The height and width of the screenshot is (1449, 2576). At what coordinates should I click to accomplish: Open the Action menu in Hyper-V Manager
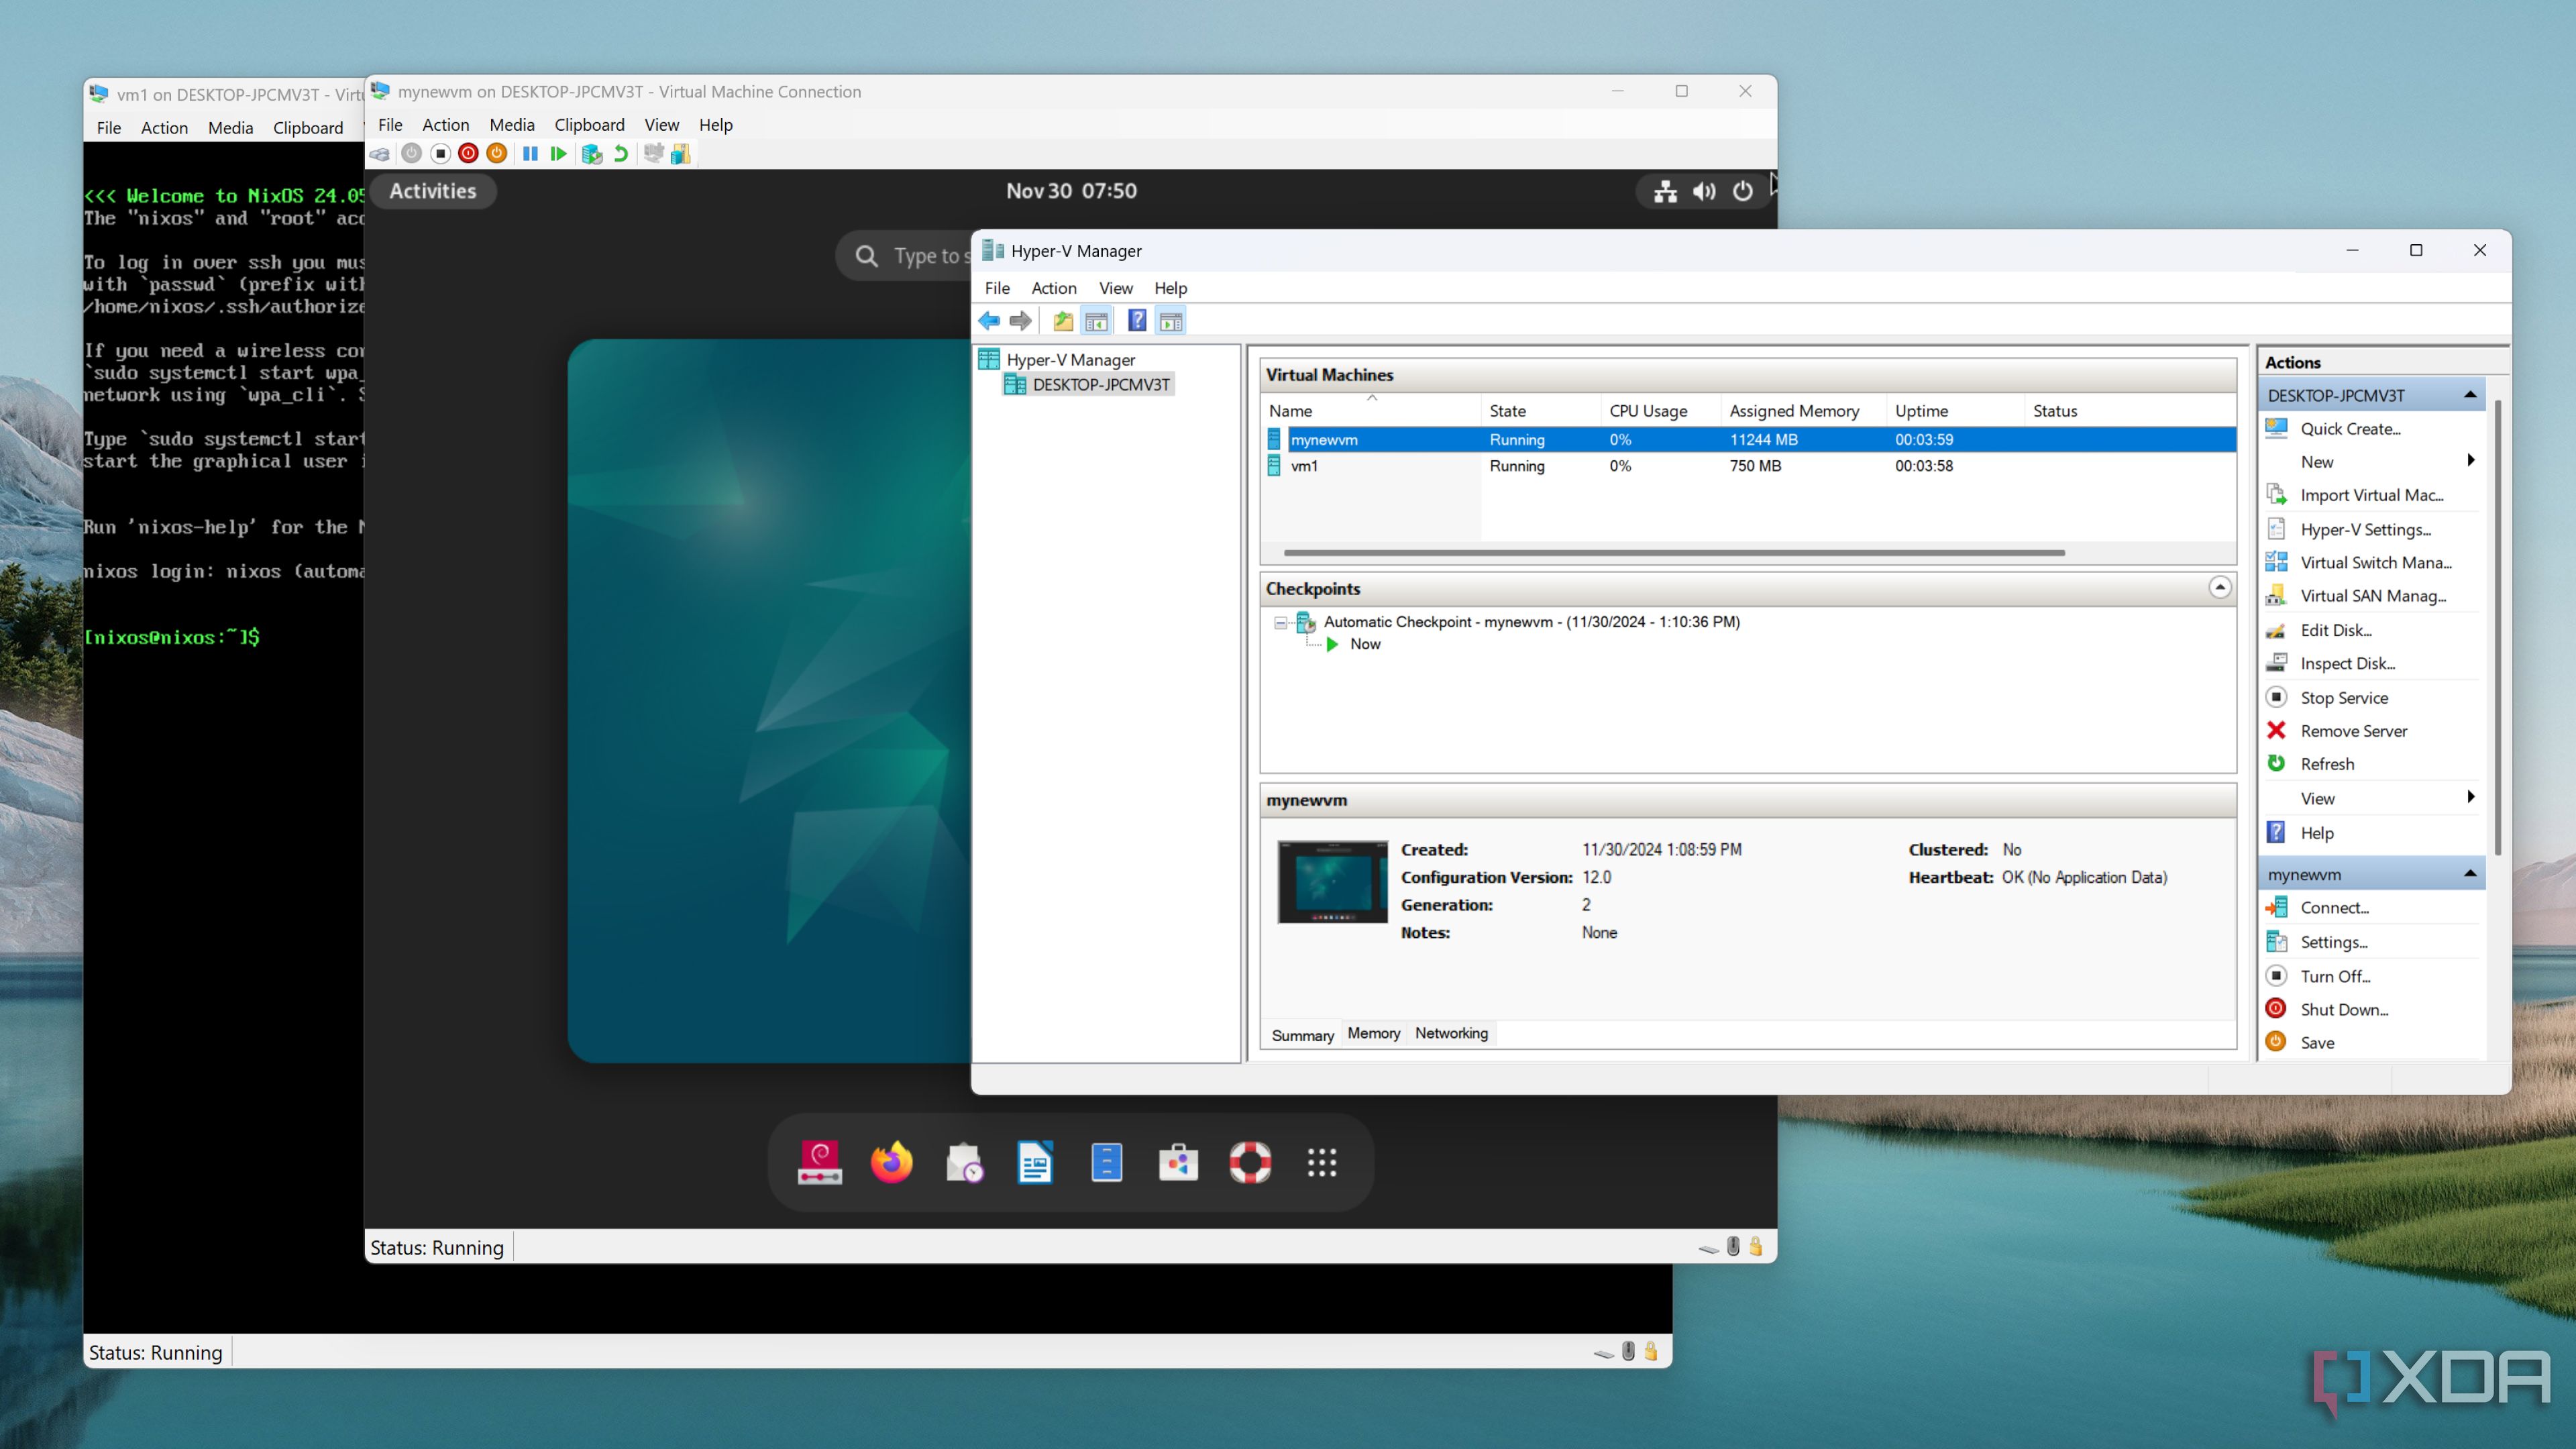(1053, 288)
